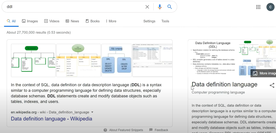
Task: Open the dark green SQL commands diagram thumbnail
Action: tap(33, 60)
